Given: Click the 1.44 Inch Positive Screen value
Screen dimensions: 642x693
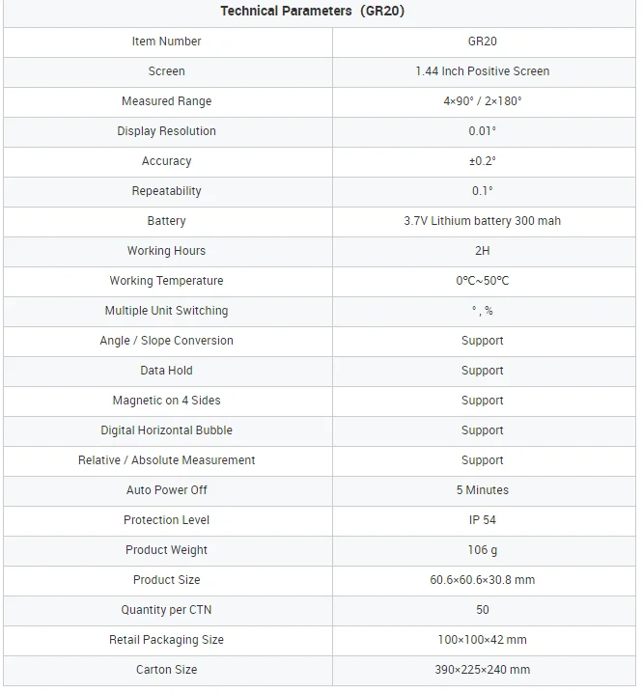Looking at the screenshot, I should pyautogui.click(x=482, y=71).
